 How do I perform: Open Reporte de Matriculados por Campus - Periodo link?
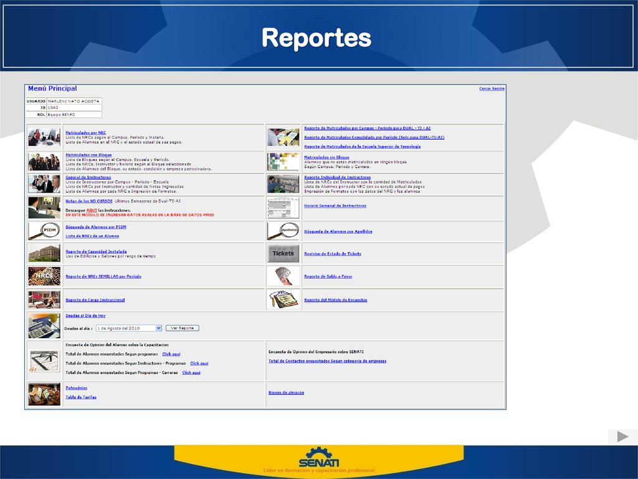[x=368, y=128]
